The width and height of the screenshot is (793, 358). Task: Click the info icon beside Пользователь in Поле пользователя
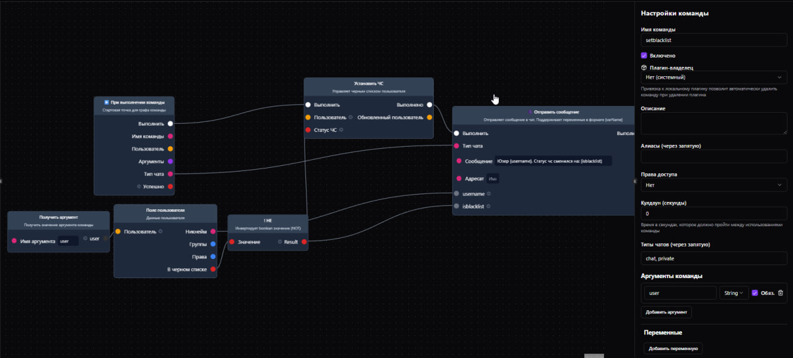[160, 232]
